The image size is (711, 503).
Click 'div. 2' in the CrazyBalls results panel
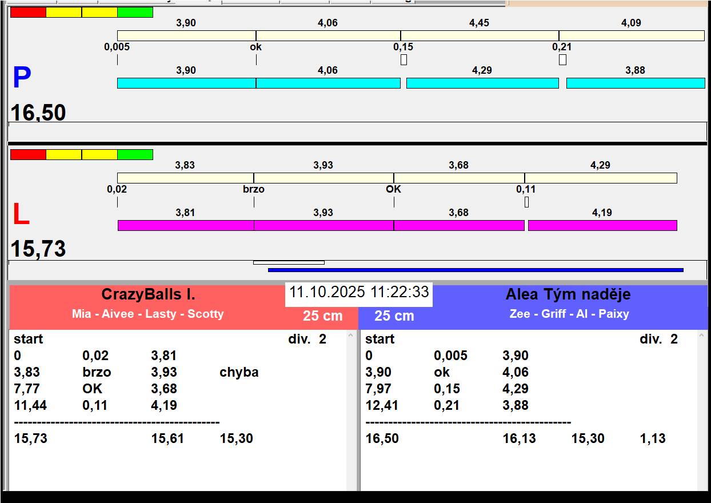(x=307, y=339)
